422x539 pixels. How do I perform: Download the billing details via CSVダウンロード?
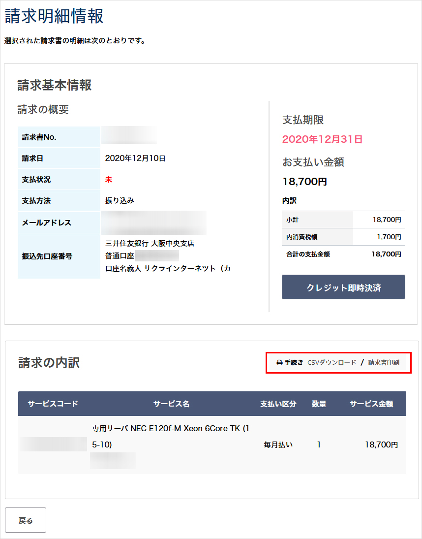pos(332,363)
